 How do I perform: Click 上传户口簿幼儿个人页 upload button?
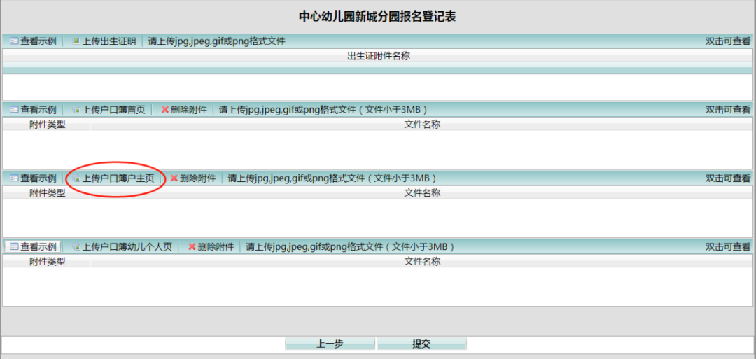pos(122,247)
